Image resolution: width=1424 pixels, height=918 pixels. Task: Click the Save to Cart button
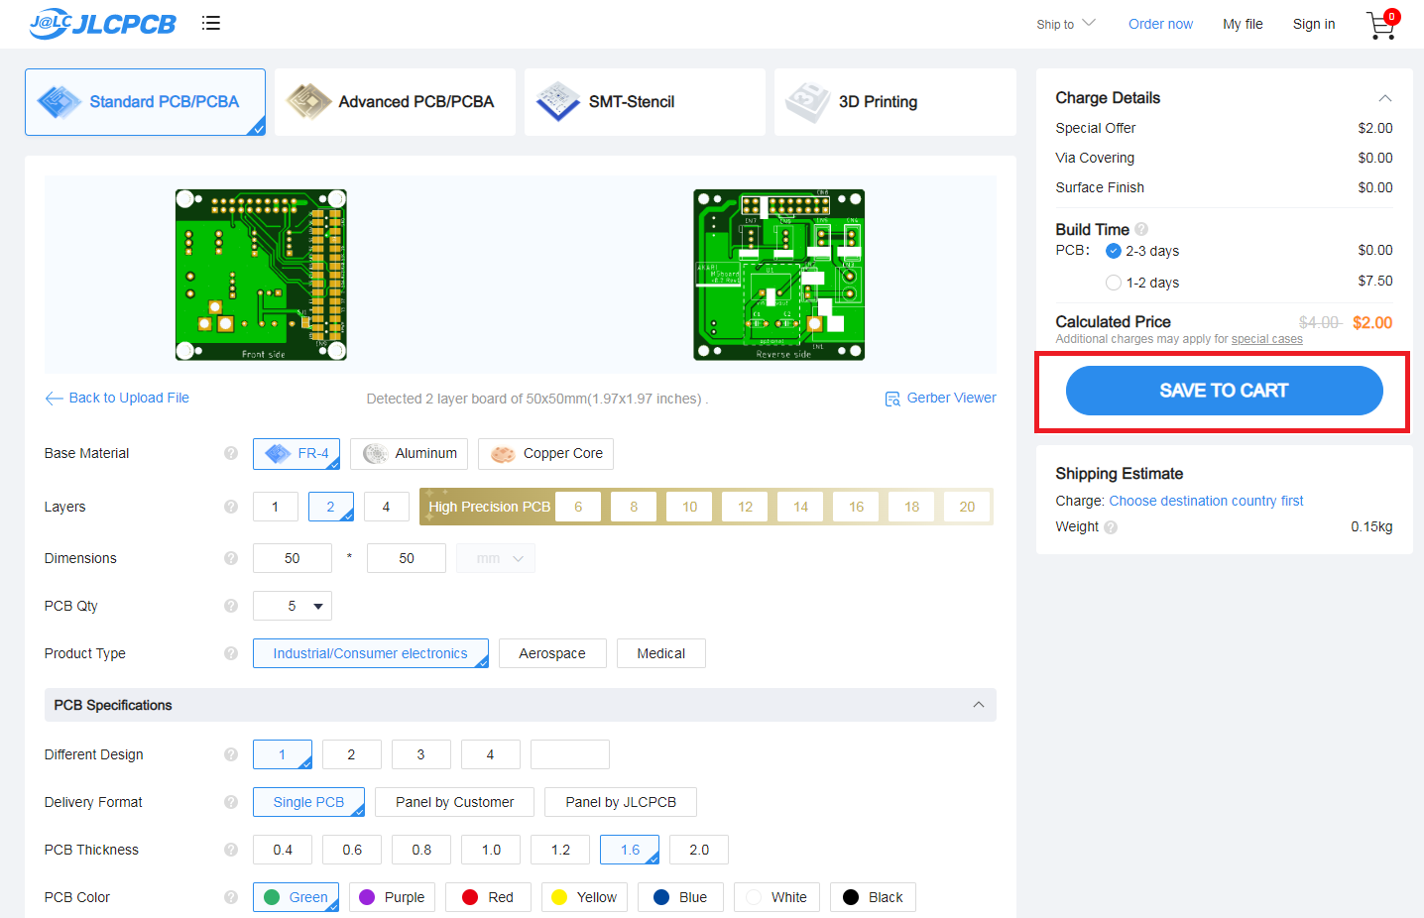1224,391
